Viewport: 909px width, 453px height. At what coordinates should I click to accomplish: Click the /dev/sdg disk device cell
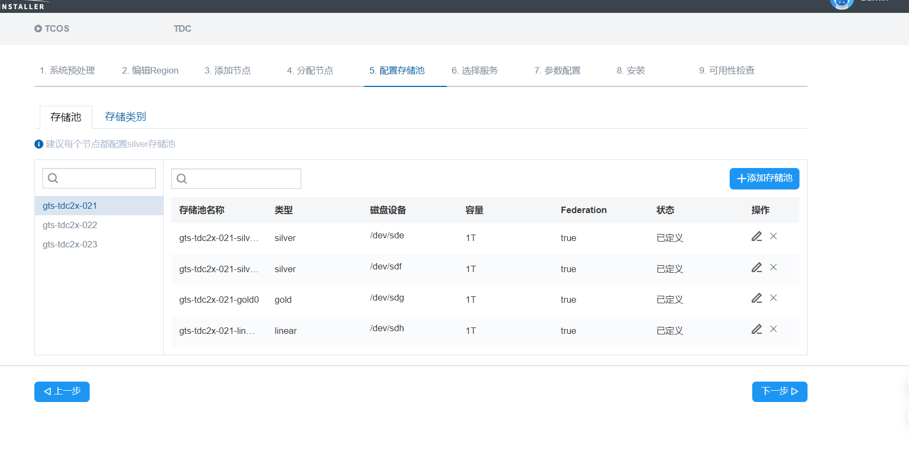[x=387, y=297]
